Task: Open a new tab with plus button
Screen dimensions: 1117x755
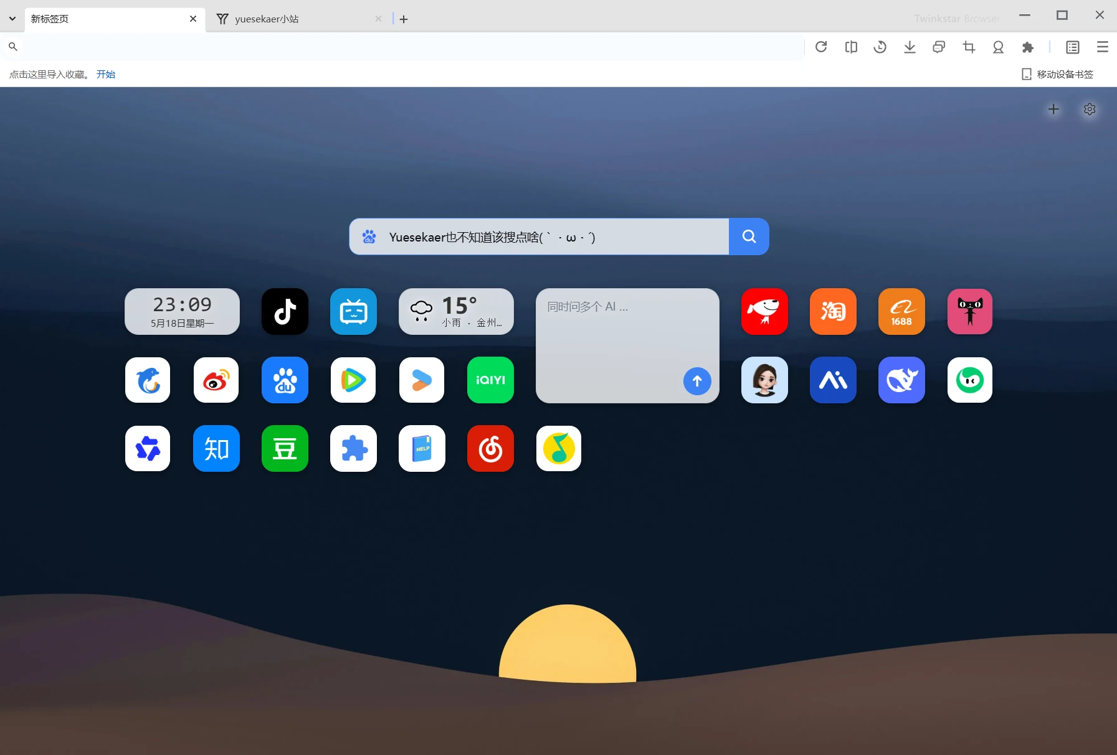Action: 404,19
